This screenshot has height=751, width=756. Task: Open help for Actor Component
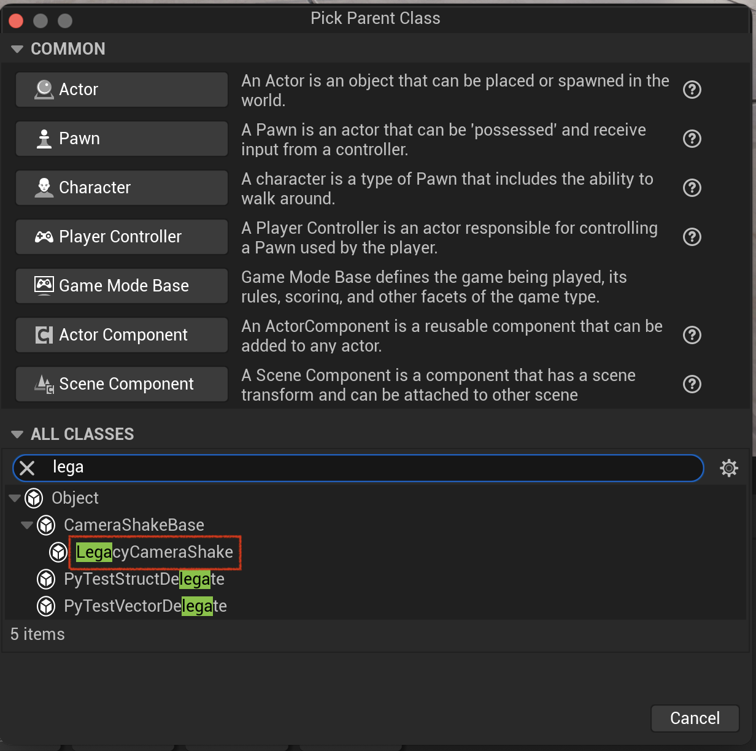692,335
